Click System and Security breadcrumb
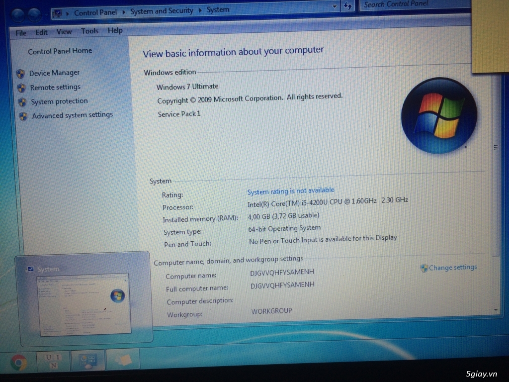509x382 pixels. click(162, 11)
